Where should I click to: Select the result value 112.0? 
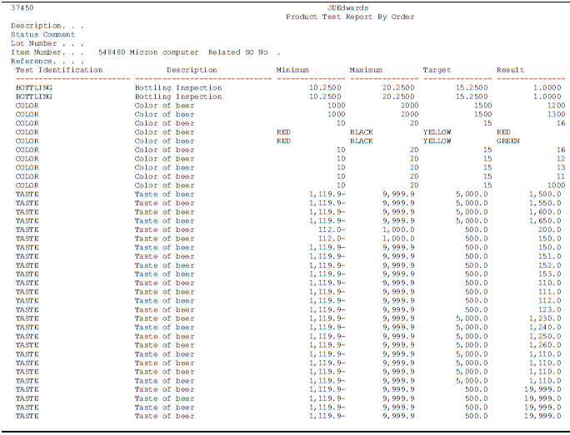(x=550, y=301)
